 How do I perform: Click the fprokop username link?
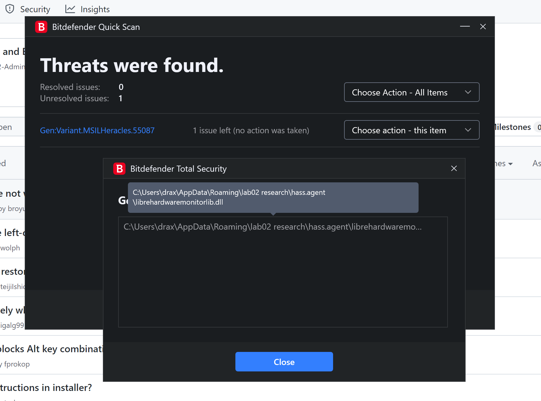point(16,364)
